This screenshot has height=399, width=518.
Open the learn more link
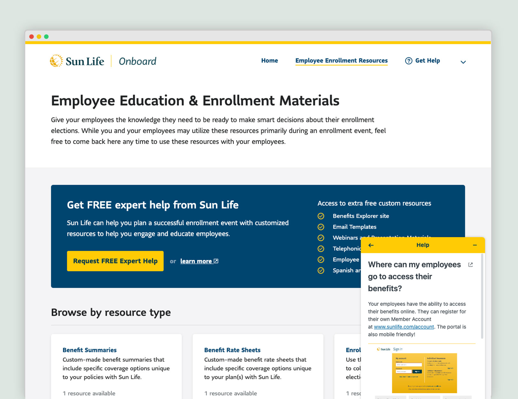[199, 261]
